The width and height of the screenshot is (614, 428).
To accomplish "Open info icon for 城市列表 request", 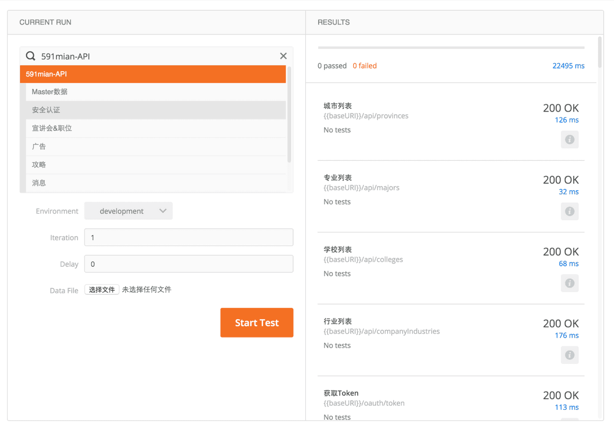I will [570, 140].
